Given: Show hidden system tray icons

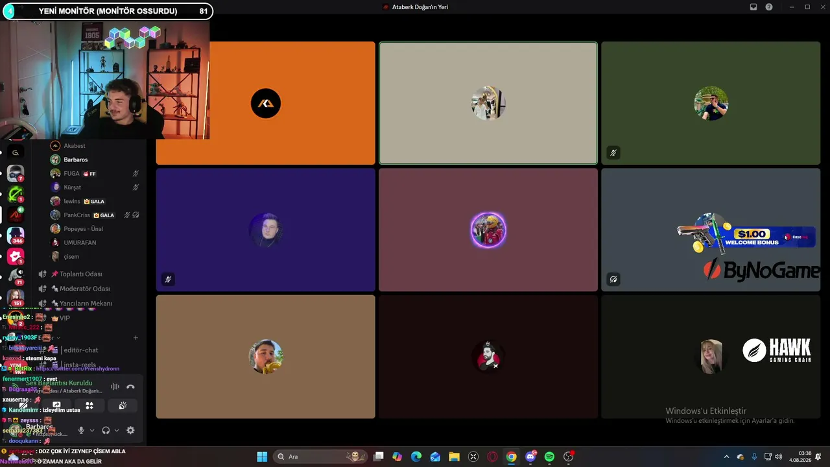Looking at the screenshot, I should click(726, 457).
